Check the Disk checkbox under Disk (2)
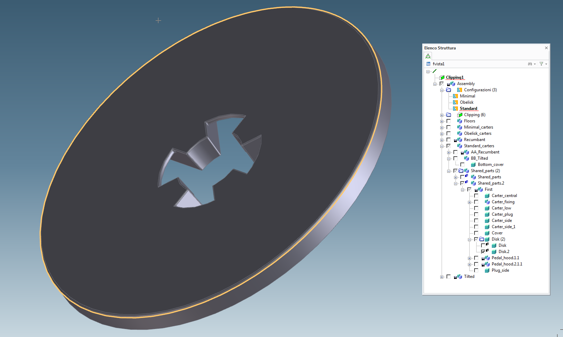Screen dimensions: 563x337 click(x=483, y=245)
